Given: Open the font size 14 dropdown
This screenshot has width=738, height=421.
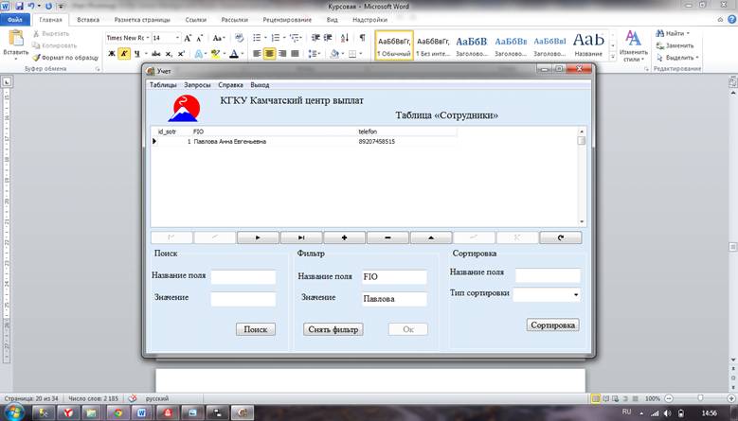Looking at the screenshot, I should click(x=177, y=38).
